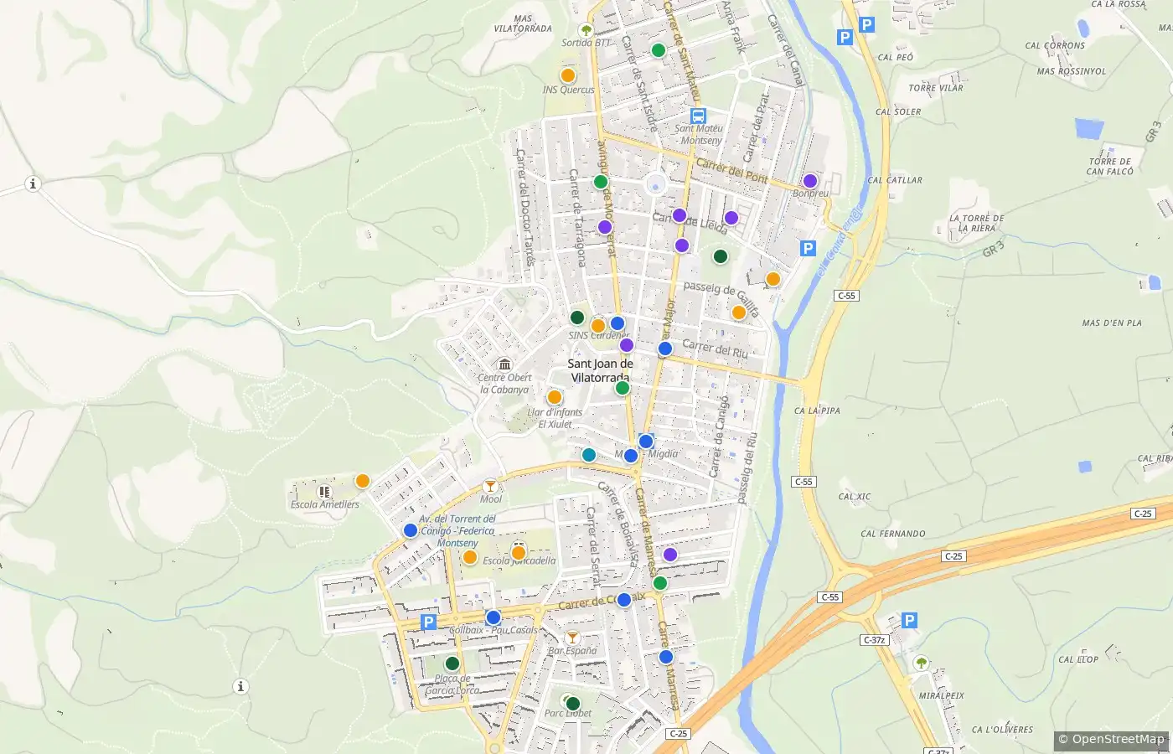Image resolution: width=1173 pixels, height=754 pixels.
Task: Click the parking icon below Bonpreu
Action: (808, 248)
